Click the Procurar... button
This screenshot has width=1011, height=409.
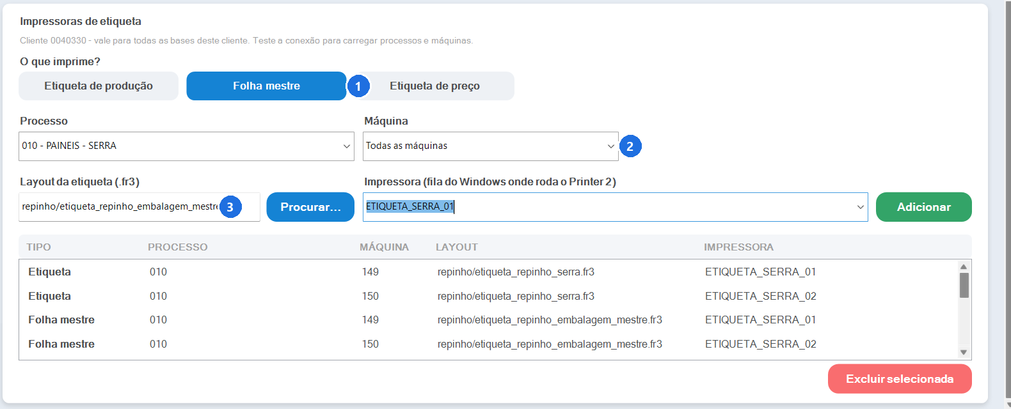[310, 207]
